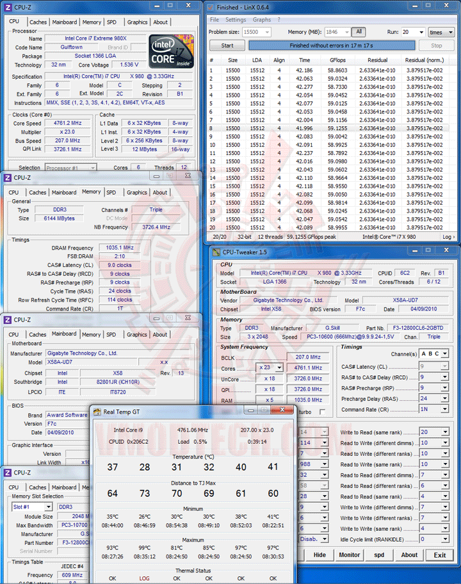Open the CPU-Tweaker dropdown showing Disab.
The image size is (461, 584).
point(325,539)
